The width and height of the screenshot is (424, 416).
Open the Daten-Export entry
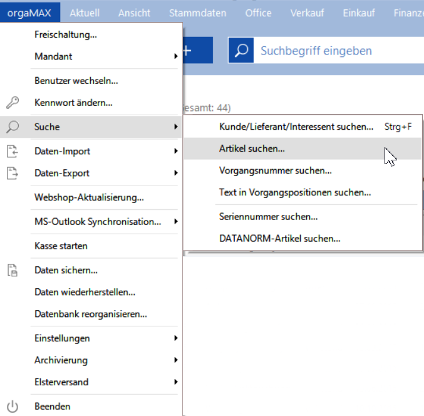click(91, 173)
